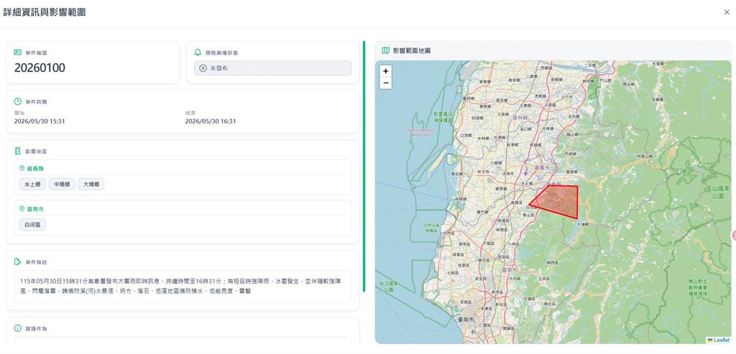Select the 白河區 district tag

(32, 225)
